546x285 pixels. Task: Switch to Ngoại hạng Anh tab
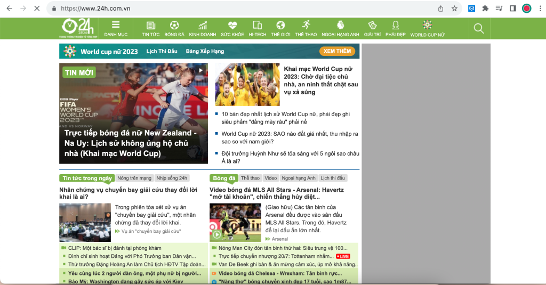pyautogui.click(x=299, y=178)
